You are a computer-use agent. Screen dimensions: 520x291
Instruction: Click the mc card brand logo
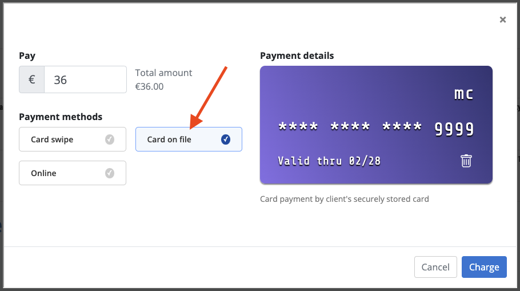[x=463, y=94]
